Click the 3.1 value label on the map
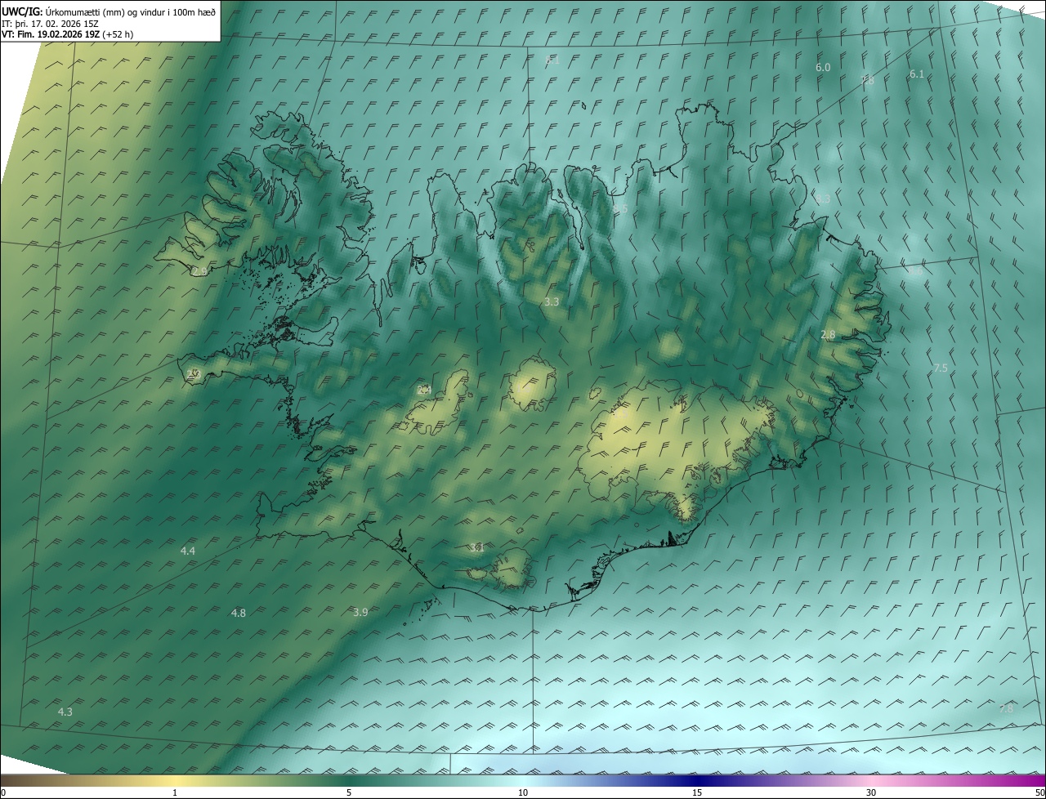Viewport: 1046px width, 799px height. (477, 548)
